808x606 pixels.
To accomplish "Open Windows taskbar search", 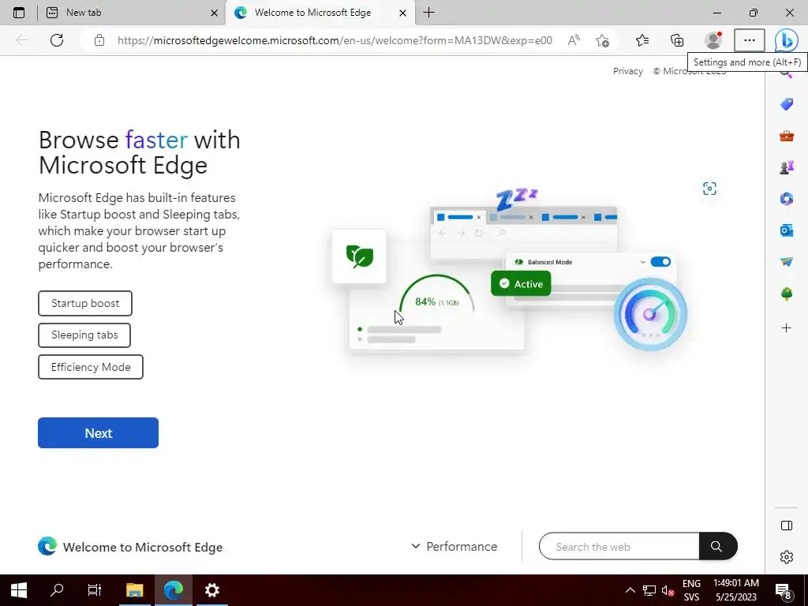I will (57, 590).
